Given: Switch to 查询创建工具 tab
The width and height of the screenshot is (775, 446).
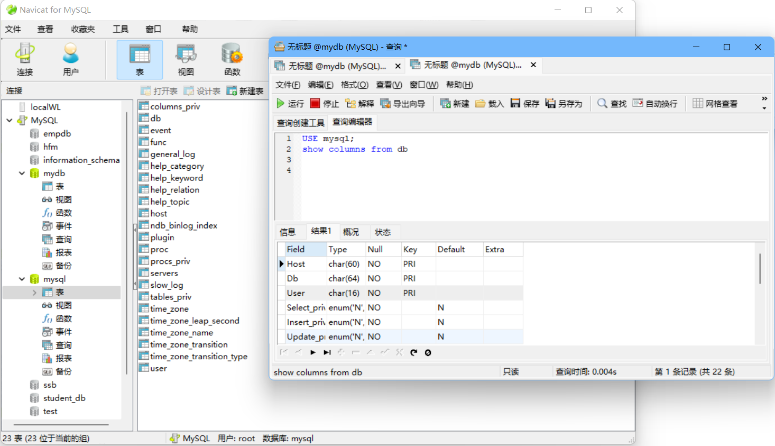Looking at the screenshot, I should point(301,123).
